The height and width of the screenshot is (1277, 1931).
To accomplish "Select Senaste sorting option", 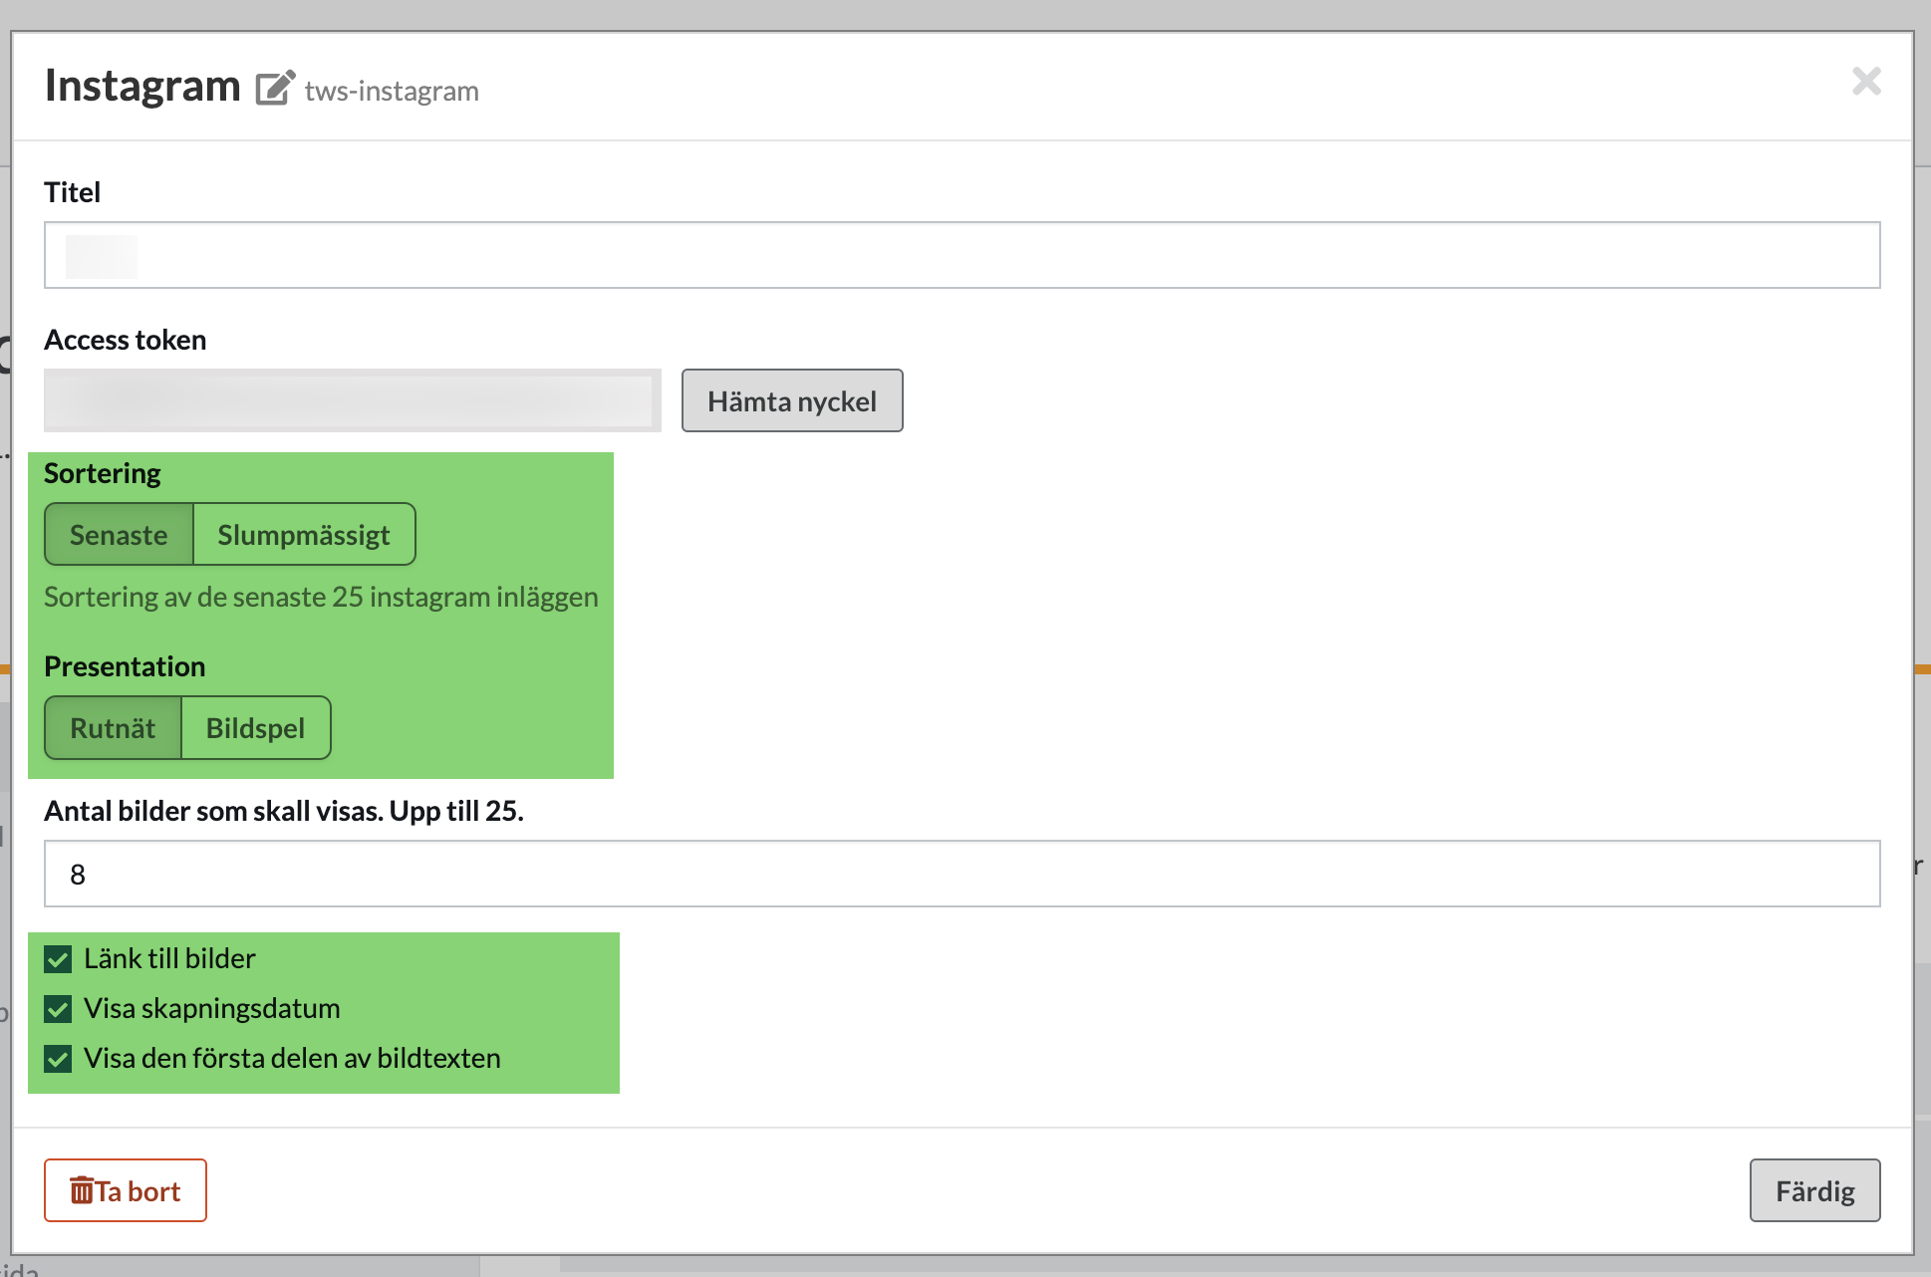I will click(x=119, y=535).
